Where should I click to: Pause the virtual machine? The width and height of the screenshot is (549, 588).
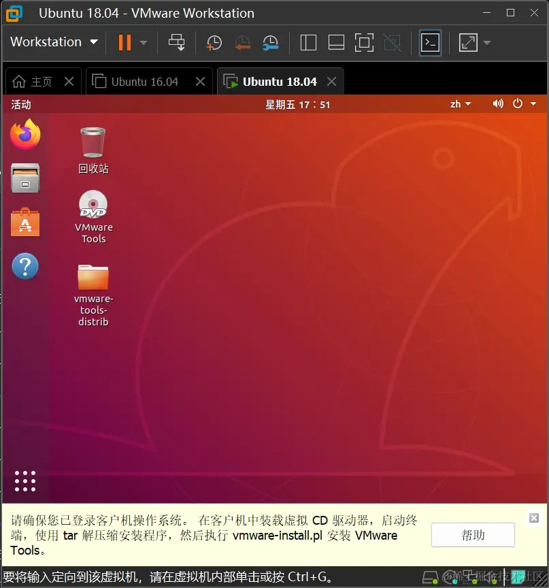point(124,42)
